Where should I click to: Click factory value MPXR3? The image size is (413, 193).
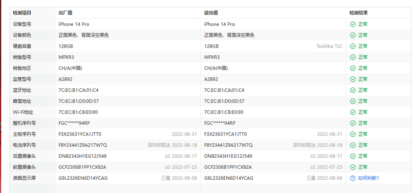(66, 57)
